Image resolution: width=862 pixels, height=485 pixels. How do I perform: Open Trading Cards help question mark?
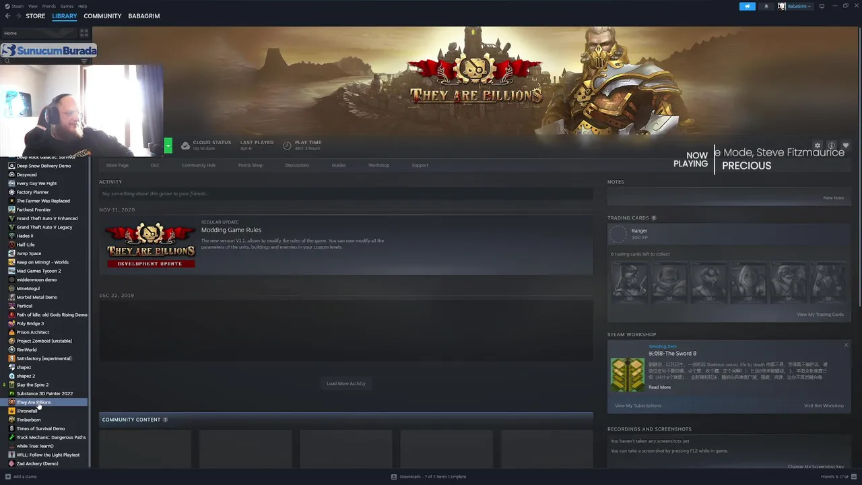coord(653,218)
